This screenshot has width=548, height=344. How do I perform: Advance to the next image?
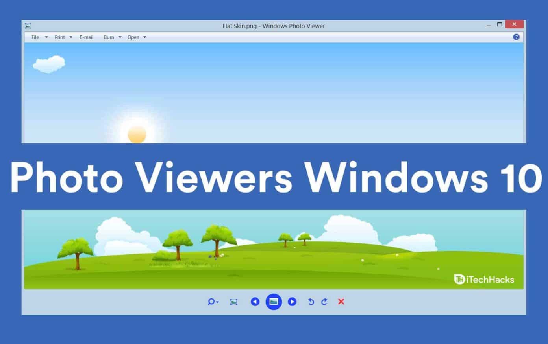292,302
